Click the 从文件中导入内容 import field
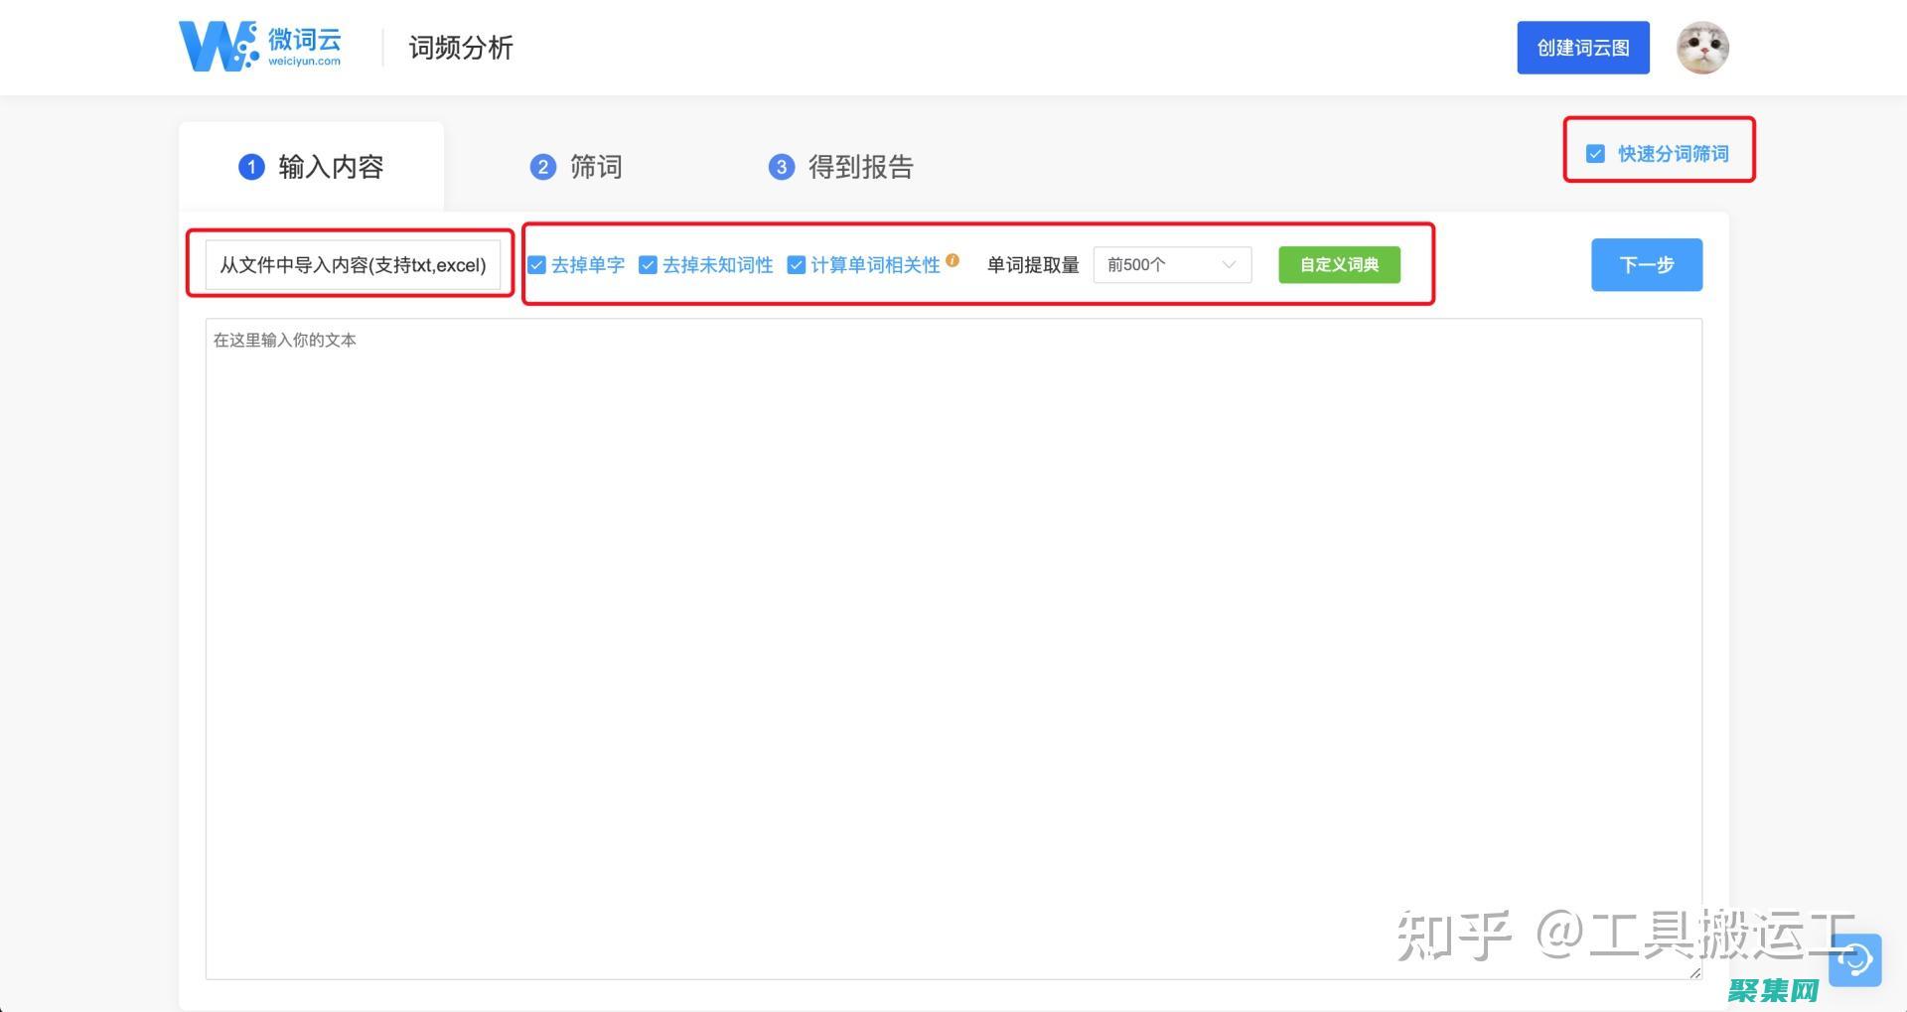The height and width of the screenshot is (1012, 1907). [352, 264]
